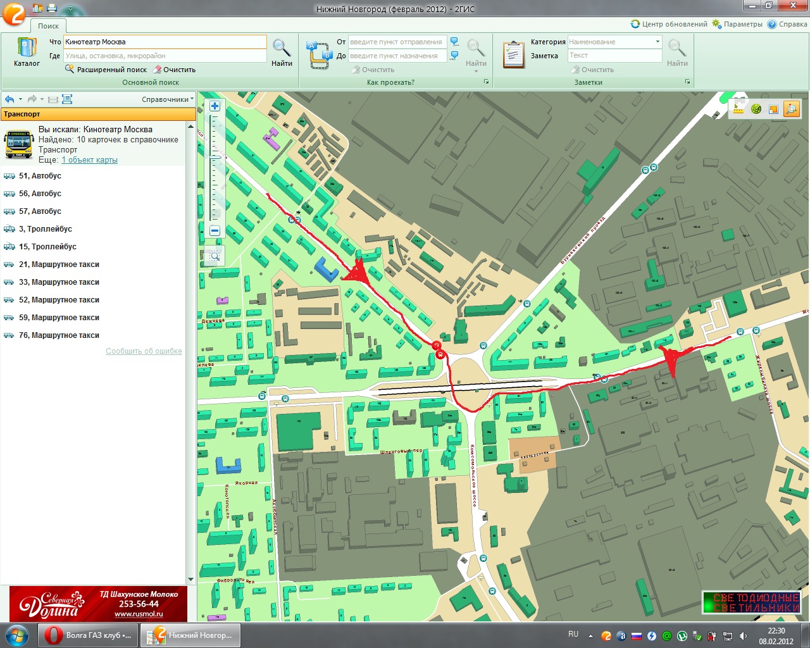
Task: Collapse the list view in panel toolbar
Action: pyautogui.click(x=53, y=99)
